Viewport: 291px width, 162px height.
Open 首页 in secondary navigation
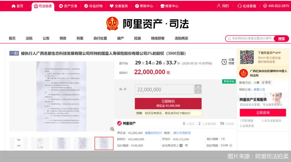tap(12, 38)
